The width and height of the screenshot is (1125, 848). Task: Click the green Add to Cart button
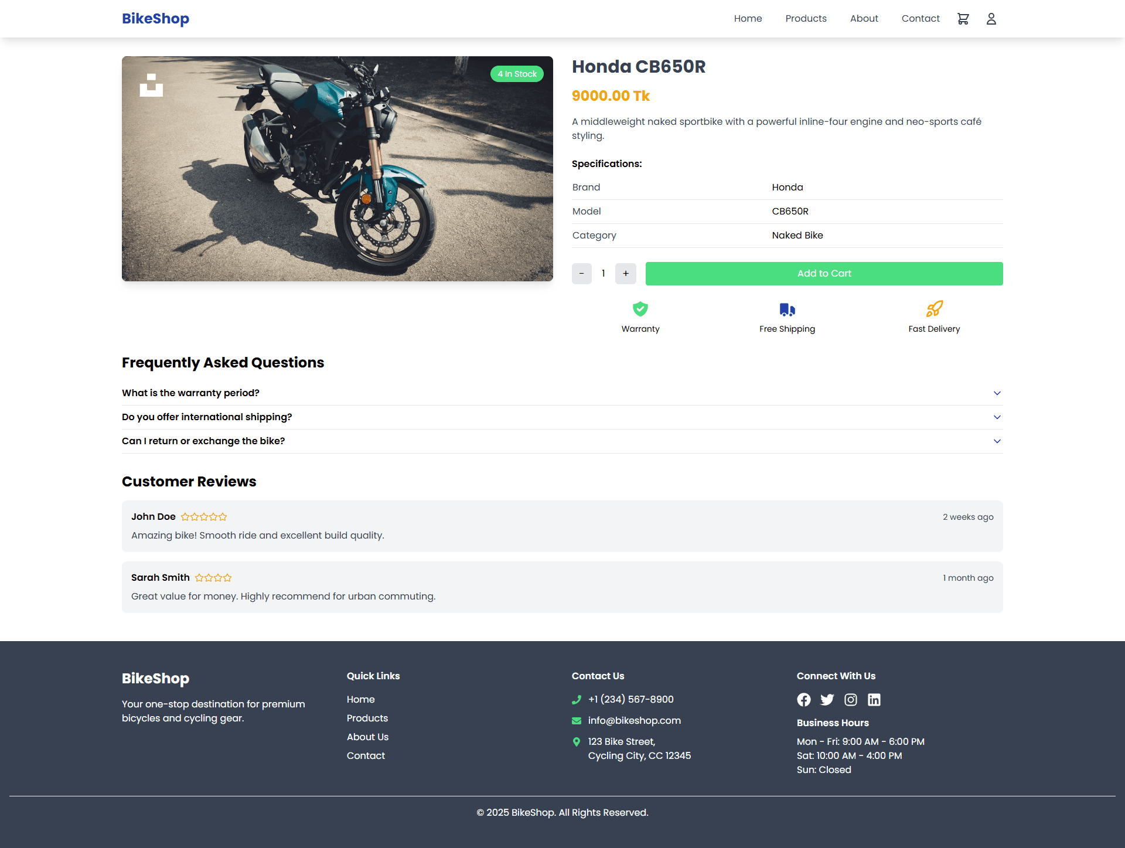824,274
